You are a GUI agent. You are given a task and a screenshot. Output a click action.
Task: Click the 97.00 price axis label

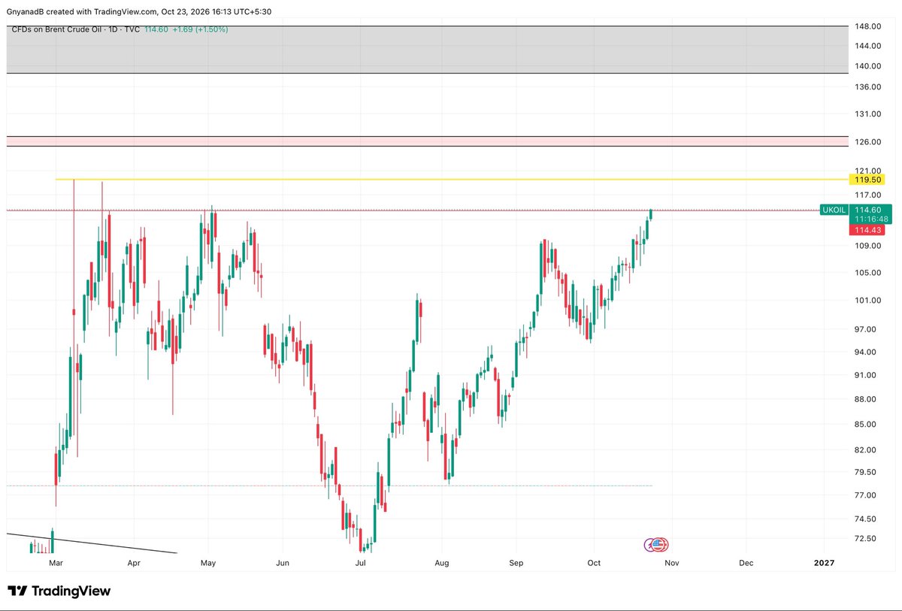tap(867, 330)
